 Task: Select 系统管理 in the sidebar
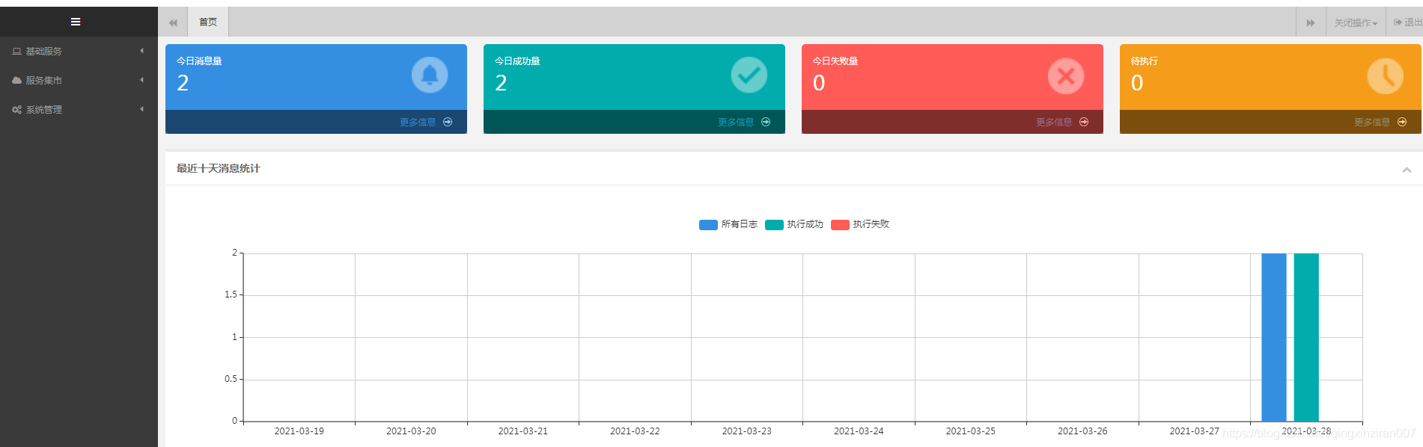click(44, 110)
